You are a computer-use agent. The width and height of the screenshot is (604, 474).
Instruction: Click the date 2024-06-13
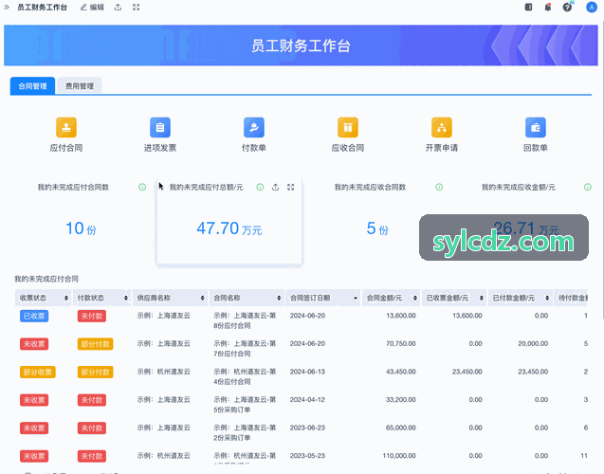(x=307, y=372)
